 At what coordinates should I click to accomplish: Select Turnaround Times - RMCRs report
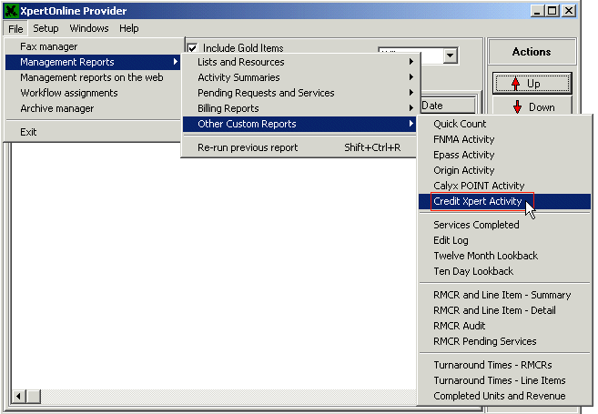(x=504, y=365)
